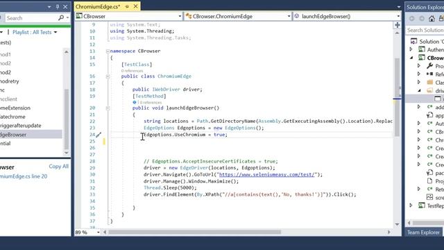Click the Solution Explorer Back arrow icon
This screenshot has width=444, height=250.
411,19
